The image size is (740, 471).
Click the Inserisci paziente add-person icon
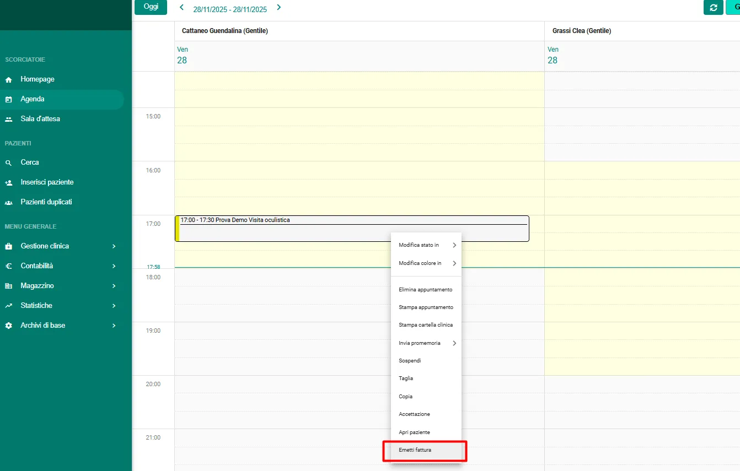(x=9, y=182)
